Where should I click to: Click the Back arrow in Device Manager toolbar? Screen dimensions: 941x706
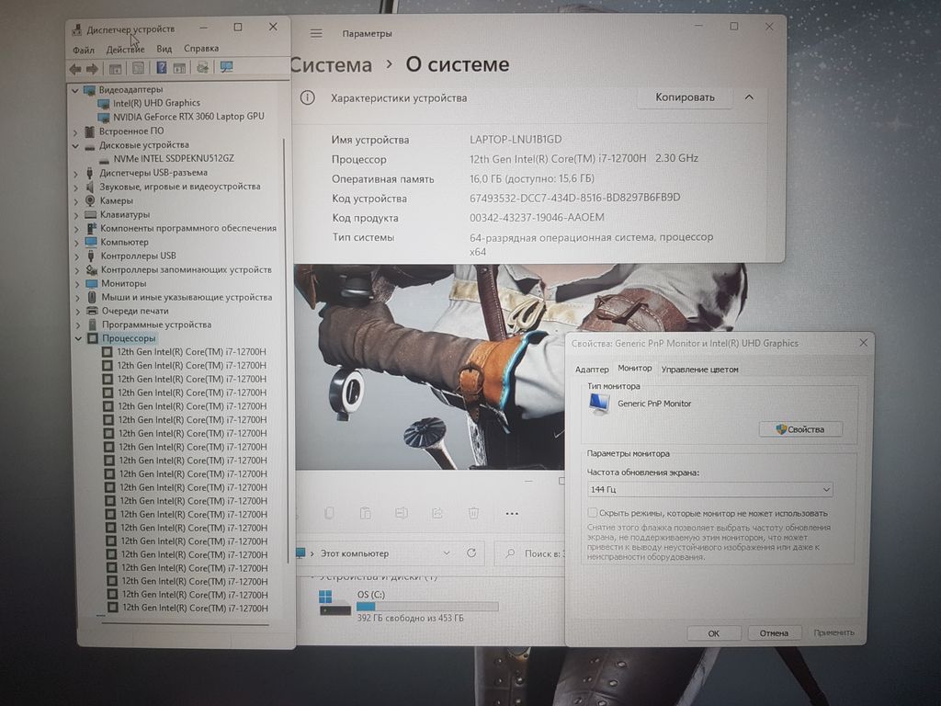(x=75, y=68)
